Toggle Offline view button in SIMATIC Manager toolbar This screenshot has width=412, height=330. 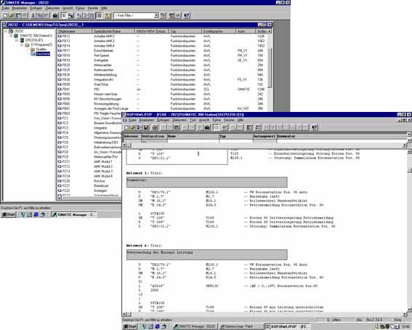coord(64,15)
